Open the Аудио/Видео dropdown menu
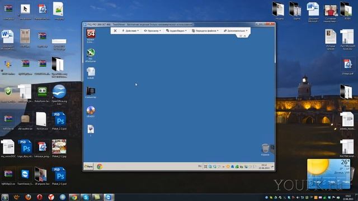The image size is (358, 201). pos(176,31)
